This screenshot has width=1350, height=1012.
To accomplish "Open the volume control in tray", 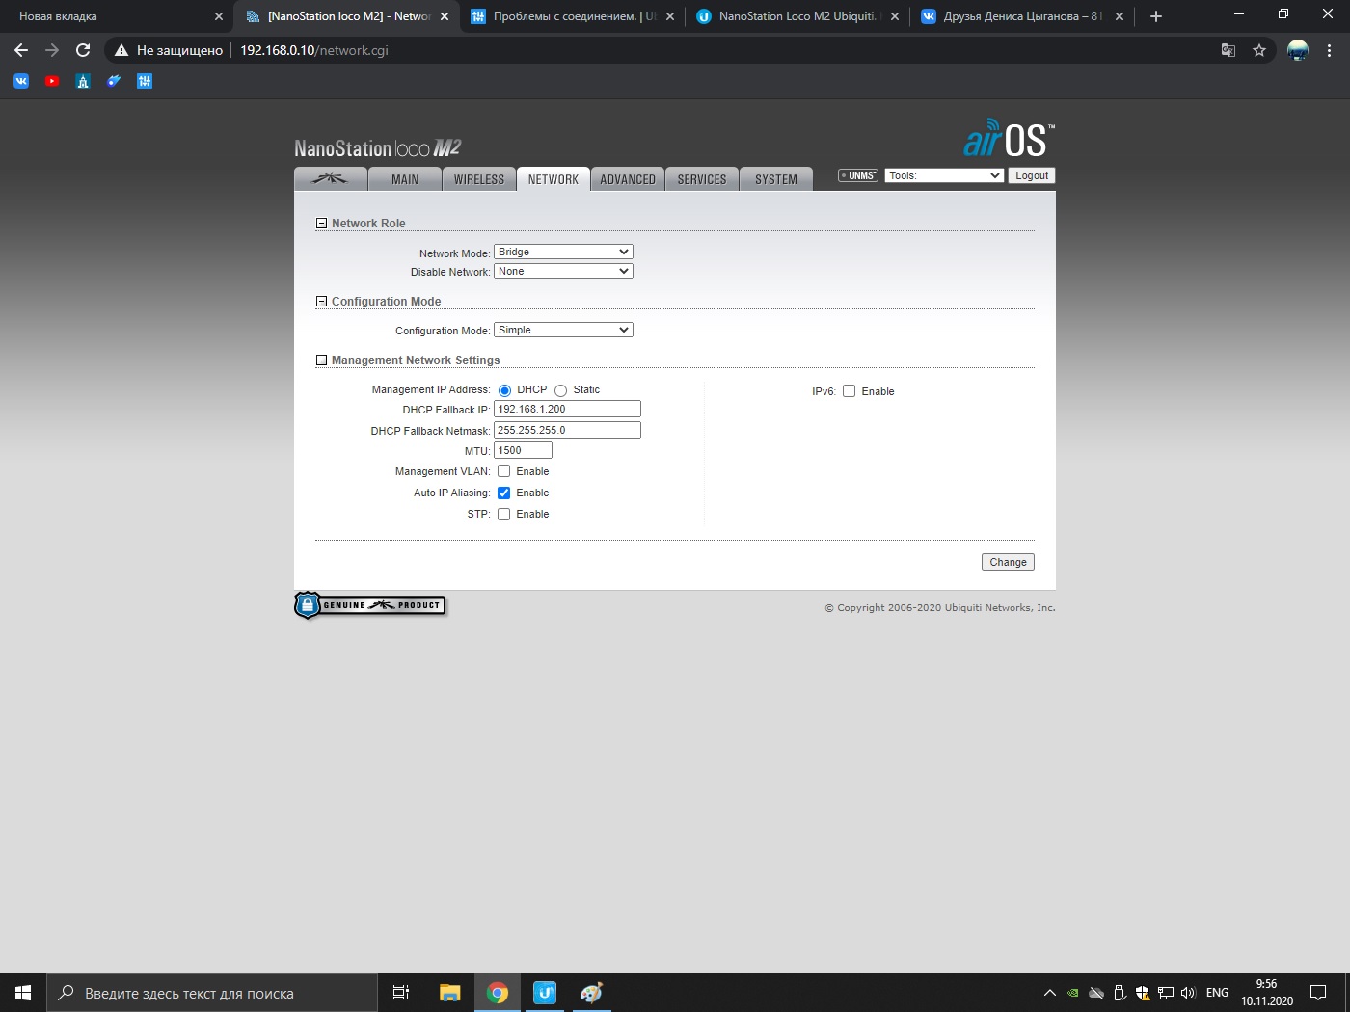I will (1188, 993).
